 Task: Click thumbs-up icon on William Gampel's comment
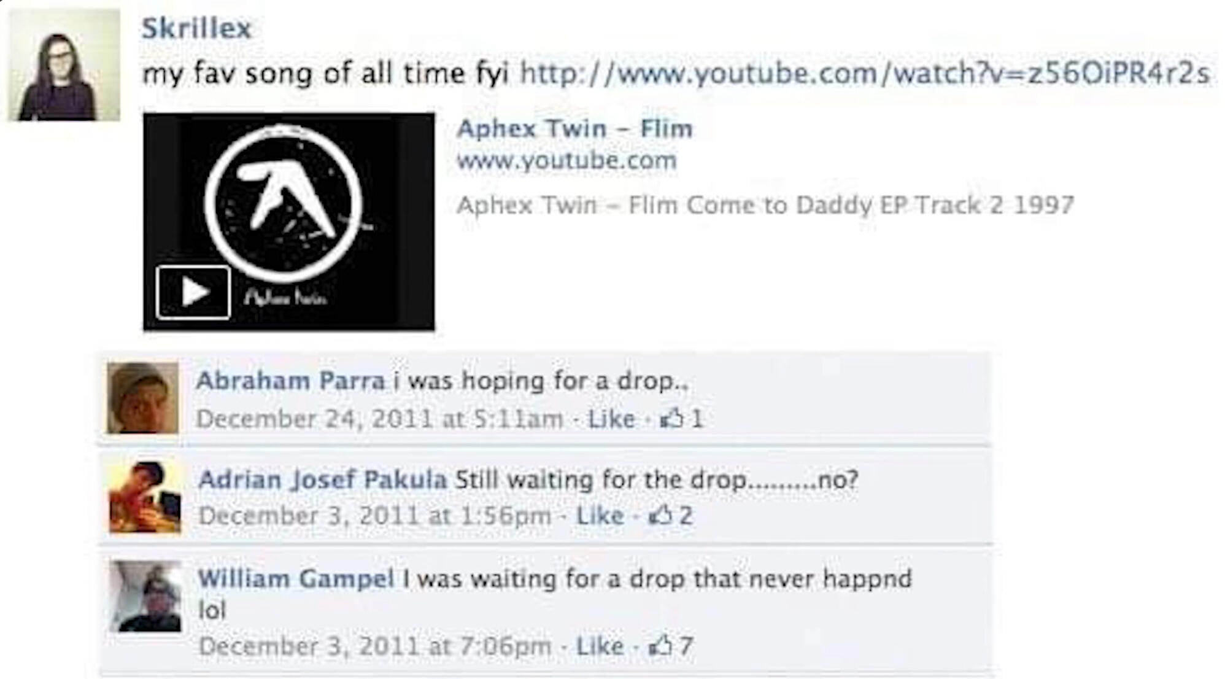(660, 646)
